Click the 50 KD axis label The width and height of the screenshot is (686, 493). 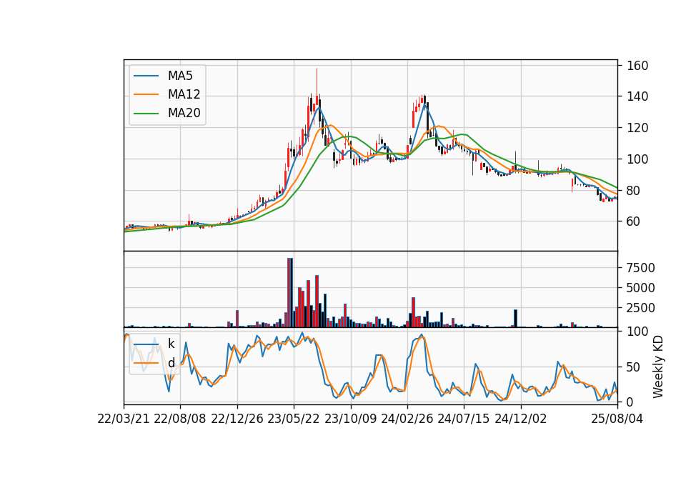point(634,367)
